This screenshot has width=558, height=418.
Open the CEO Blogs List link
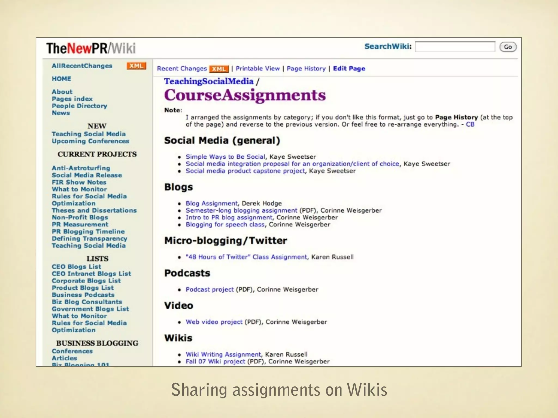[x=76, y=267]
